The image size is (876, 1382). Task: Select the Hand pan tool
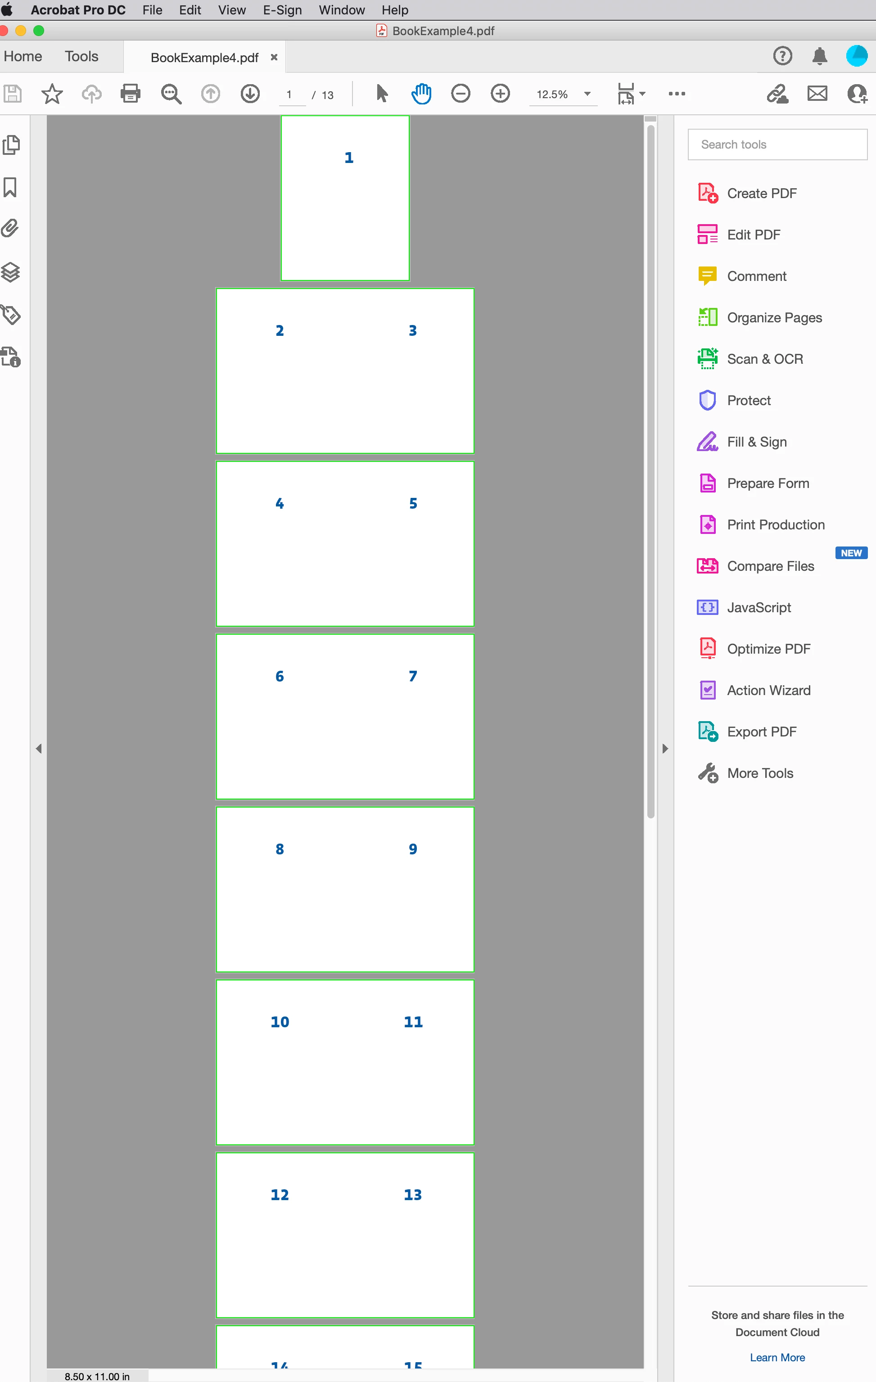pyautogui.click(x=421, y=94)
